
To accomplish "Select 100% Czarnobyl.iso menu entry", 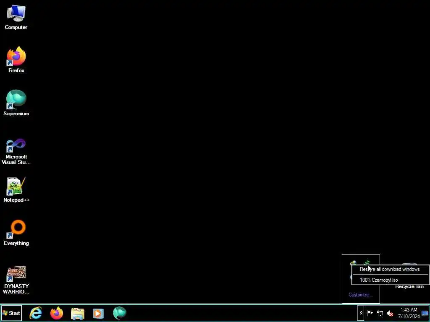I will 390,280.
